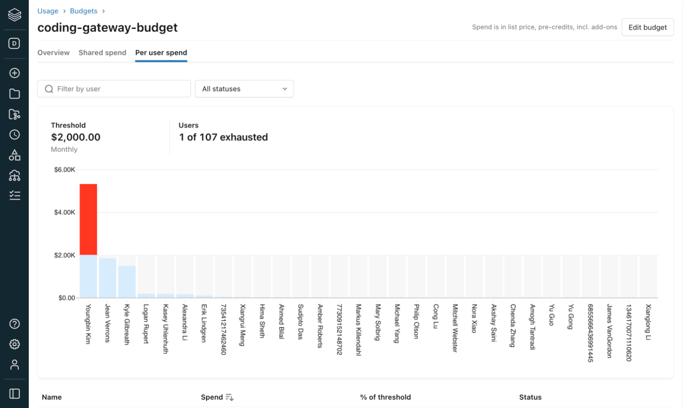Toggle the sidebar collapse panel icon
Viewport: 683px width, 408px height.
point(14,394)
